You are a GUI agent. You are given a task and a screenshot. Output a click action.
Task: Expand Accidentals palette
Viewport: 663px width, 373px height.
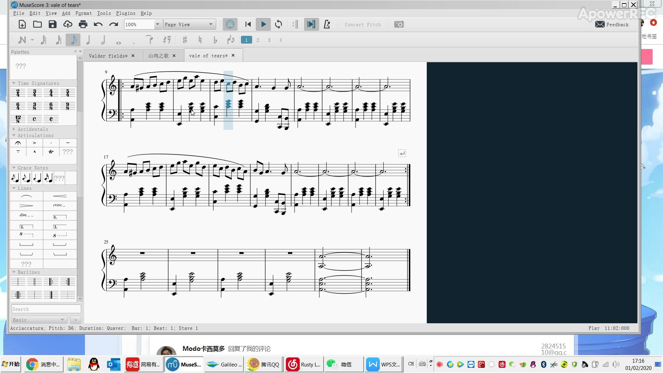click(x=14, y=129)
